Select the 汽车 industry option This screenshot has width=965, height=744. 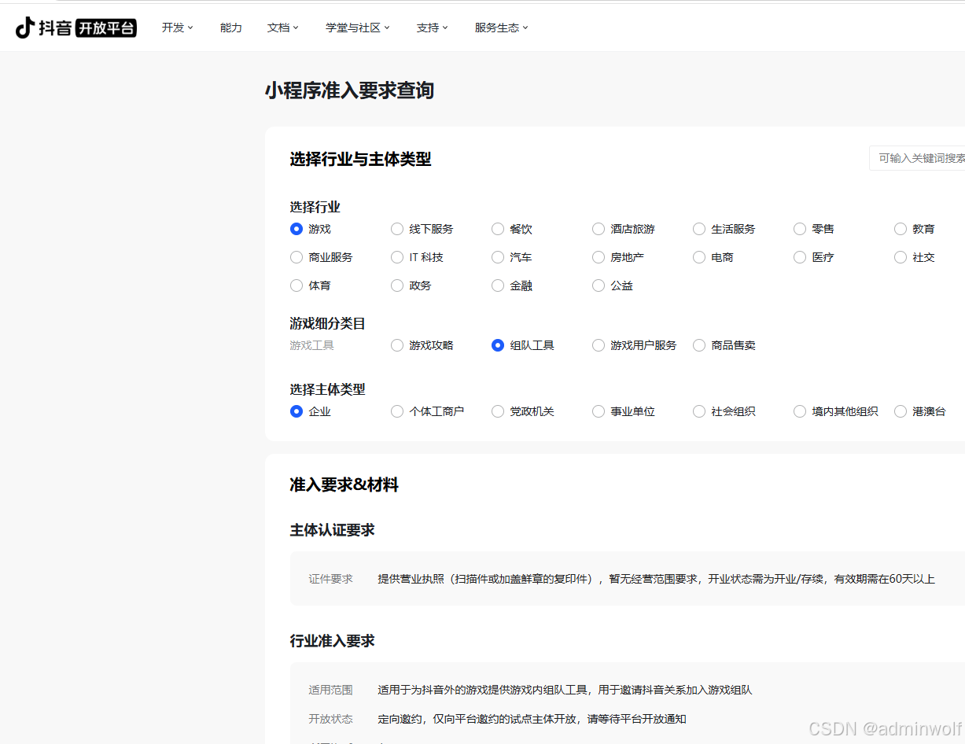click(x=498, y=257)
